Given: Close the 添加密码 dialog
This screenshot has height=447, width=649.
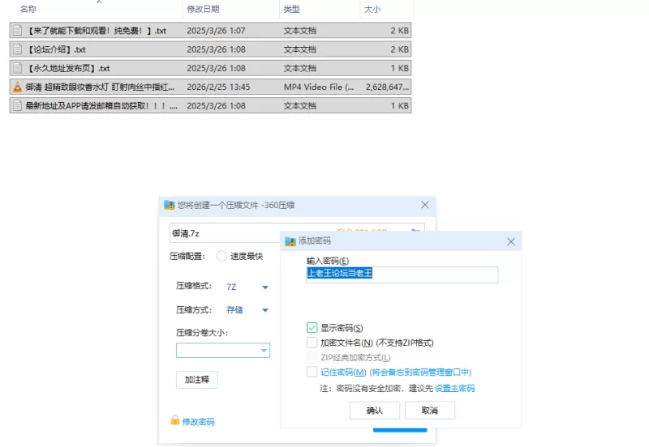Looking at the screenshot, I should point(511,241).
